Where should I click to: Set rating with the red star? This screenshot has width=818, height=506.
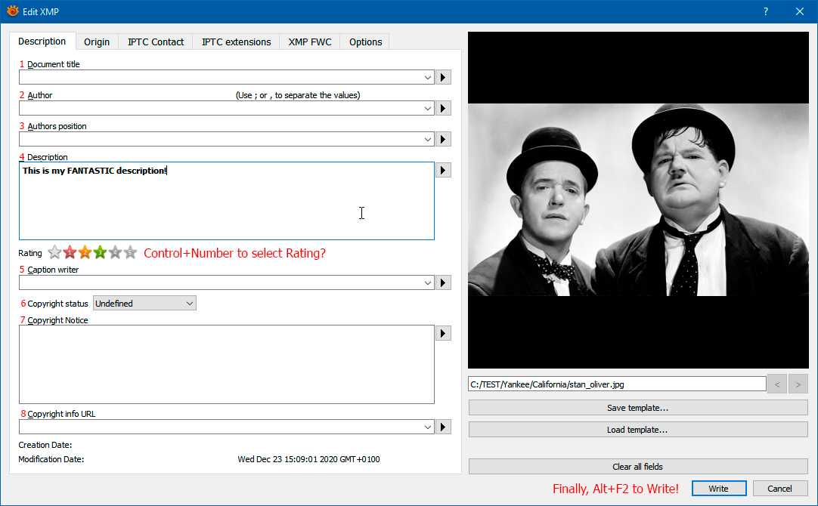pyautogui.click(x=70, y=253)
